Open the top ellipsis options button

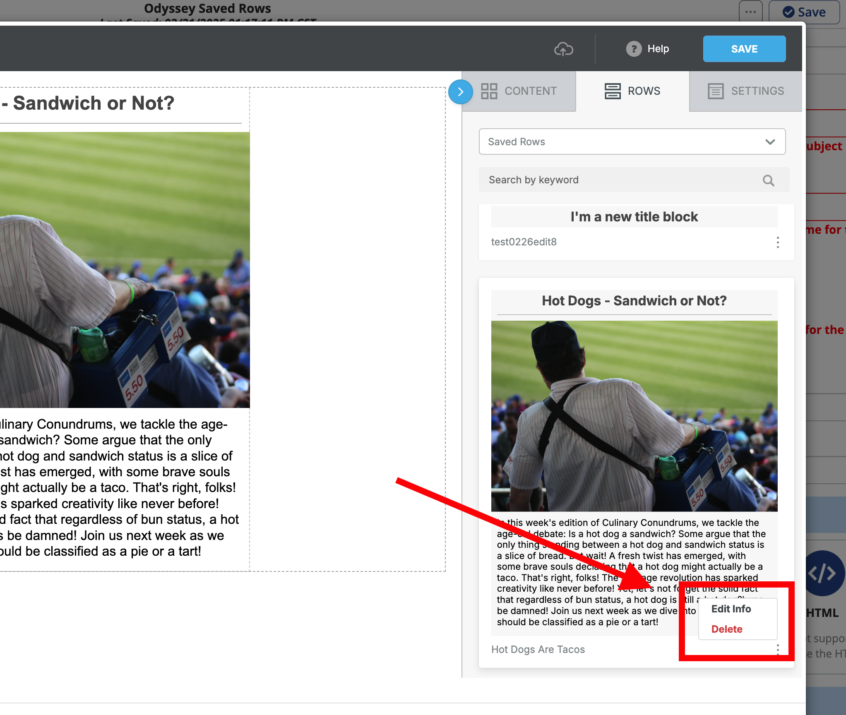click(x=750, y=12)
